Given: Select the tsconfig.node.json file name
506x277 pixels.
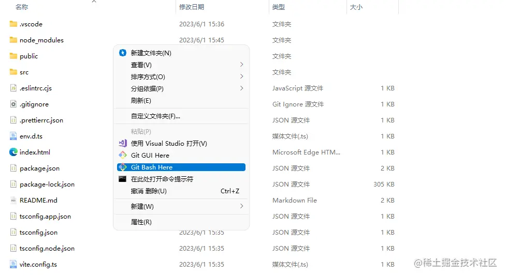Looking at the screenshot, I should click(x=47, y=249).
